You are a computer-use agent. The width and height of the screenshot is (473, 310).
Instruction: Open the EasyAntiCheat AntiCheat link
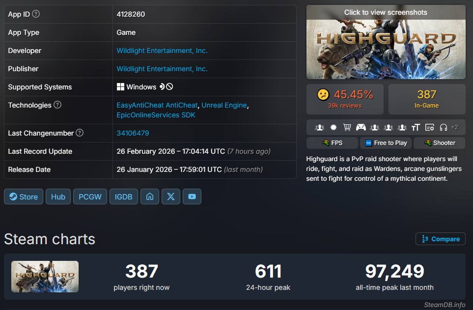click(x=157, y=105)
